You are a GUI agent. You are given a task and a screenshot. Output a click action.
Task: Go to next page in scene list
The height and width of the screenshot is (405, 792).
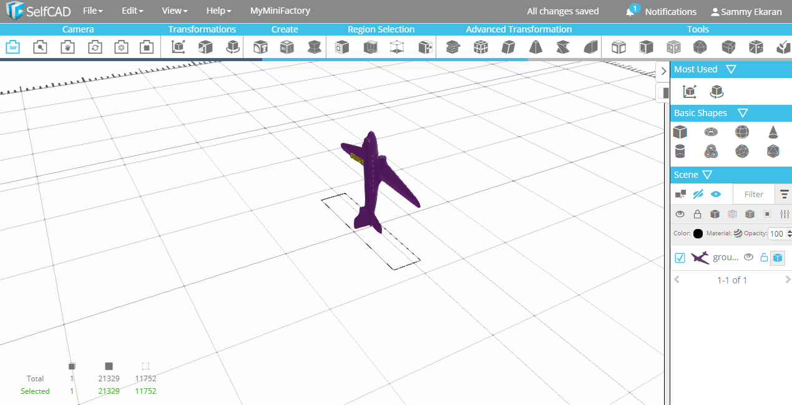(788, 280)
